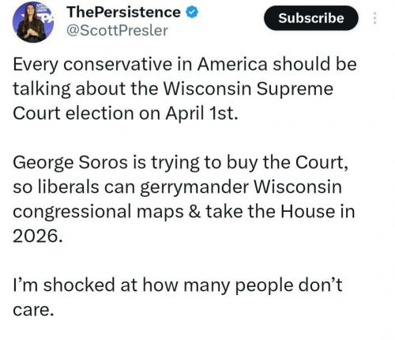Visit the @ScottPresler handle link
The height and width of the screenshot is (340, 395).
[x=117, y=31]
